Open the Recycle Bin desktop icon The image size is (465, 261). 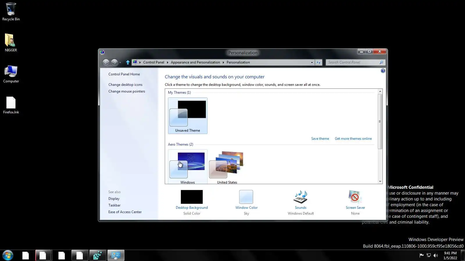11,12
